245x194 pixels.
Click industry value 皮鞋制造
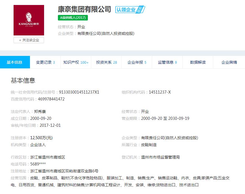tap(149, 145)
